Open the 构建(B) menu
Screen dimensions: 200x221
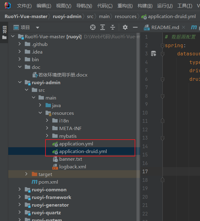click(x=145, y=6)
